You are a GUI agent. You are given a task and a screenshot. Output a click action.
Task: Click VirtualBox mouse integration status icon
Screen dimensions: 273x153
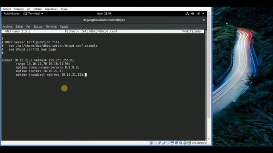click(185, 143)
